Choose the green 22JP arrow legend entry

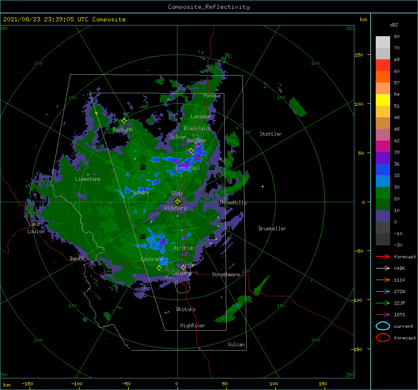click(x=383, y=303)
